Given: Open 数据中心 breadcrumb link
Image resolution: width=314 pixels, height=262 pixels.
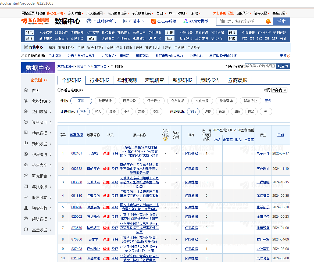Looking at the screenshot, I should 84,66.
